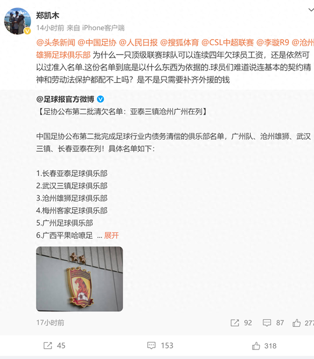Image resolution: width=314 pixels, height=359 pixels.
Task: Open the @搜狐体育 mention link
Action: (x=180, y=43)
